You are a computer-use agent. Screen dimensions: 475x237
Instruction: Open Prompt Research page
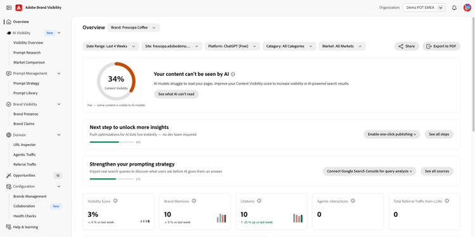pyautogui.click(x=27, y=52)
